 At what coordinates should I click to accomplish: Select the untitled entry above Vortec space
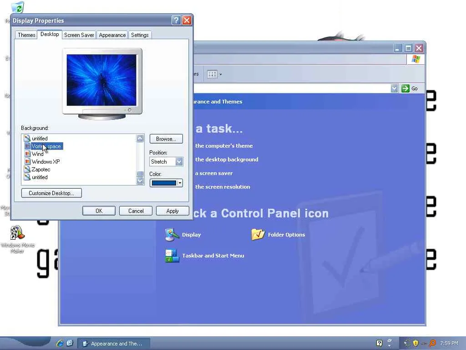pos(40,139)
